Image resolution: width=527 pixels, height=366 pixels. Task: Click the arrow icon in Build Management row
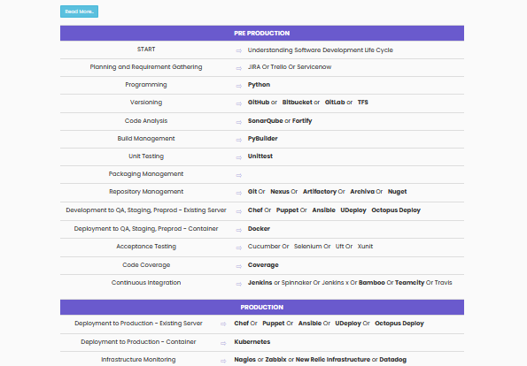pyautogui.click(x=238, y=141)
